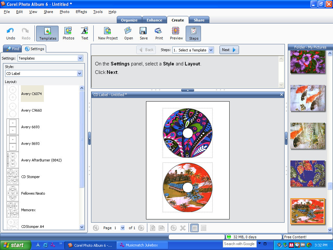Select the Avery AfterBurner (8842) layout

pos(41,160)
